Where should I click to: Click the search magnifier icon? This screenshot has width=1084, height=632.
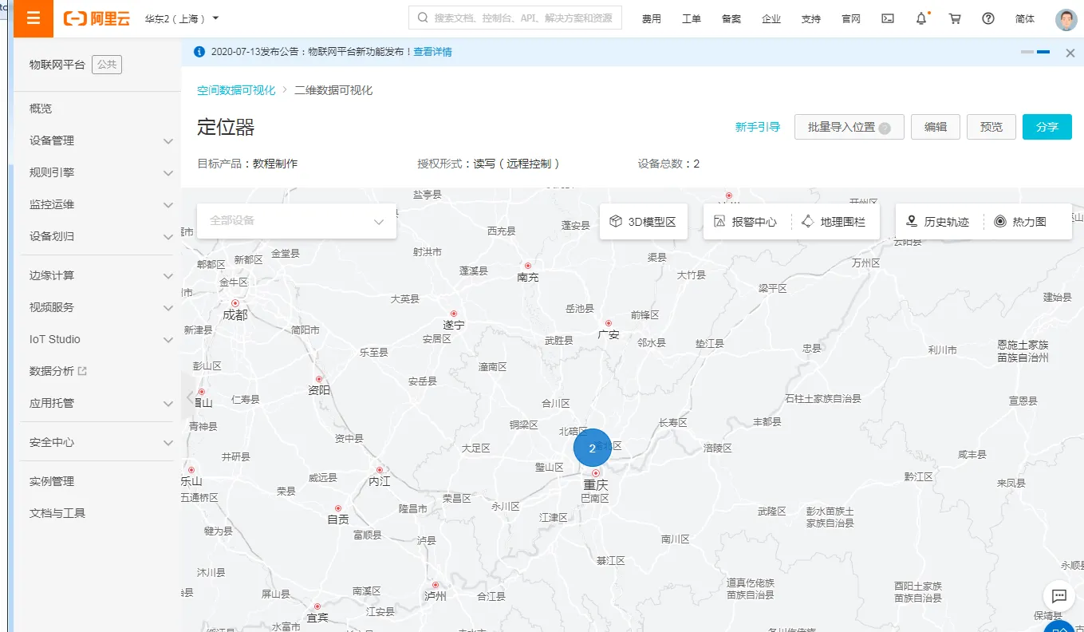pos(423,18)
